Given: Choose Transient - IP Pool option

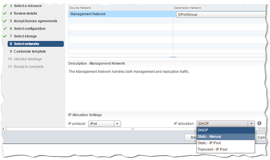Looking at the screenshot, I should point(226,149).
